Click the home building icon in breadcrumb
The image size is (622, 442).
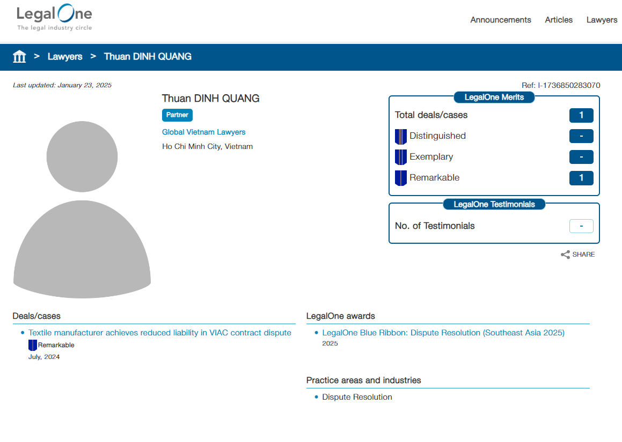[19, 56]
